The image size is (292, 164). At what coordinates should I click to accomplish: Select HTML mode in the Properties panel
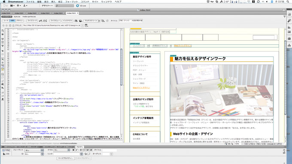(6, 150)
